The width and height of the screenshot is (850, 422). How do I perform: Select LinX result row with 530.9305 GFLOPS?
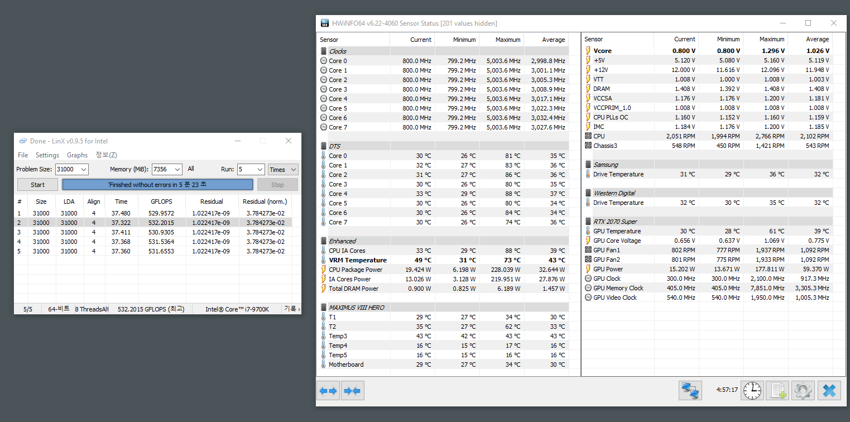[x=153, y=232]
